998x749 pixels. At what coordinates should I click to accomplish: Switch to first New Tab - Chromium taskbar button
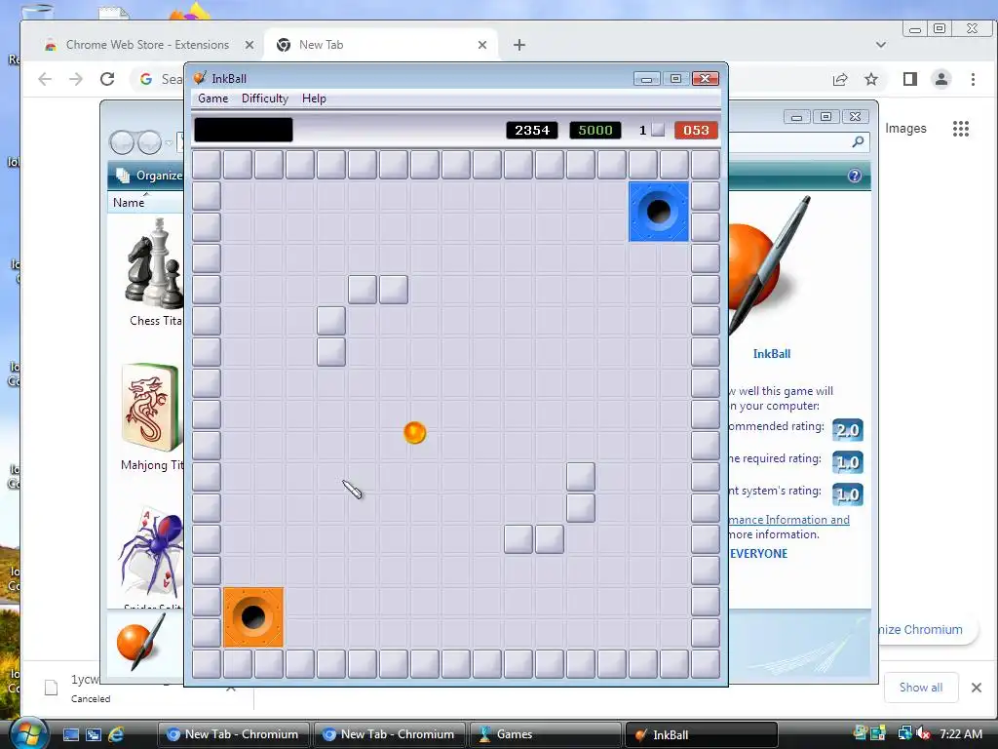233,734
